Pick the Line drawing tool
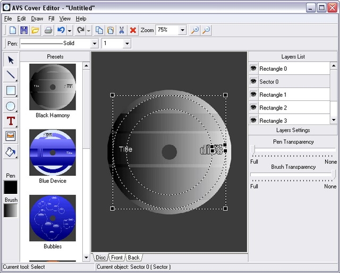The width and height of the screenshot is (340, 273). (x=11, y=75)
